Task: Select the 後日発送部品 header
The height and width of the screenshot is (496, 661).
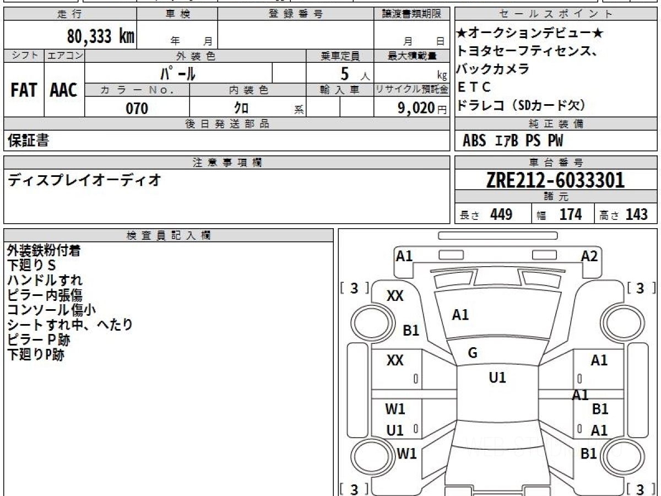Action: [226, 124]
